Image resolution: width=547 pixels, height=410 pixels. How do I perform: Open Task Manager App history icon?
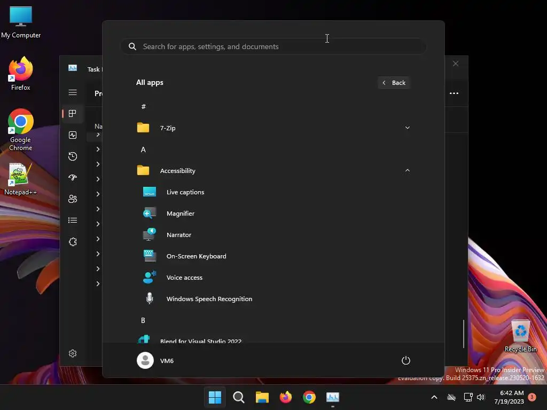tap(73, 156)
